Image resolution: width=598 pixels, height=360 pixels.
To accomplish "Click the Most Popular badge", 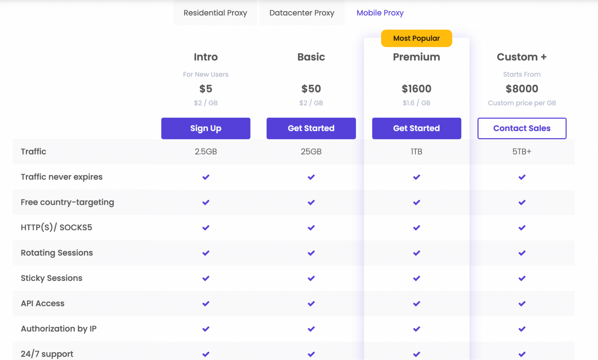I will [416, 38].
